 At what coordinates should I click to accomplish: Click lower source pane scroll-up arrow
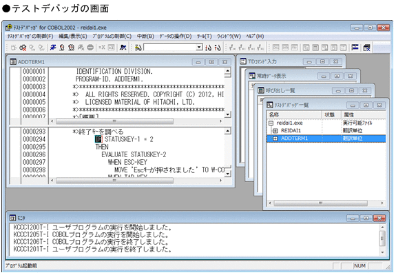click(227, 131)
